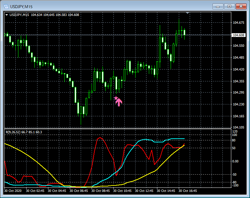This screenshot has width=250, height=198.
Task: Maximize the USDJPY,M15 chart window
Action: 229,6
